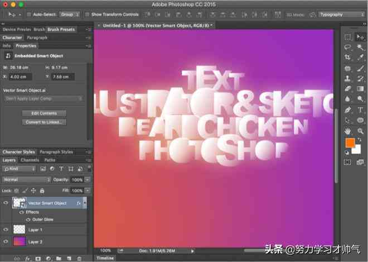Select the Eyedropper tool
Image resolution: width=368 pixels, height=262 pixels.
360,57
